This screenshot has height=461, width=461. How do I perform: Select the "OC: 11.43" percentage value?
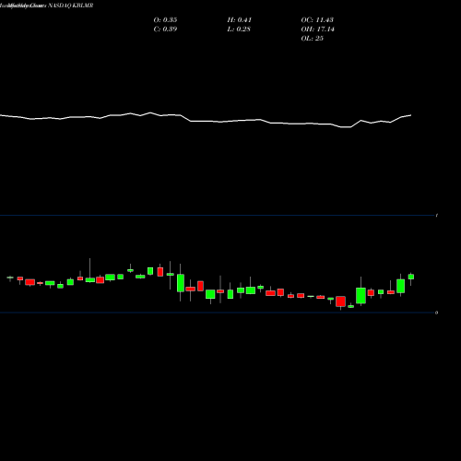point(317,20)
